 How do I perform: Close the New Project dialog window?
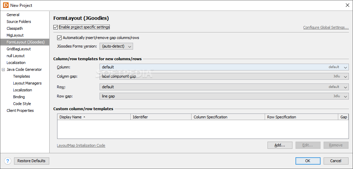pyautogui.click(x=348, y=5)
